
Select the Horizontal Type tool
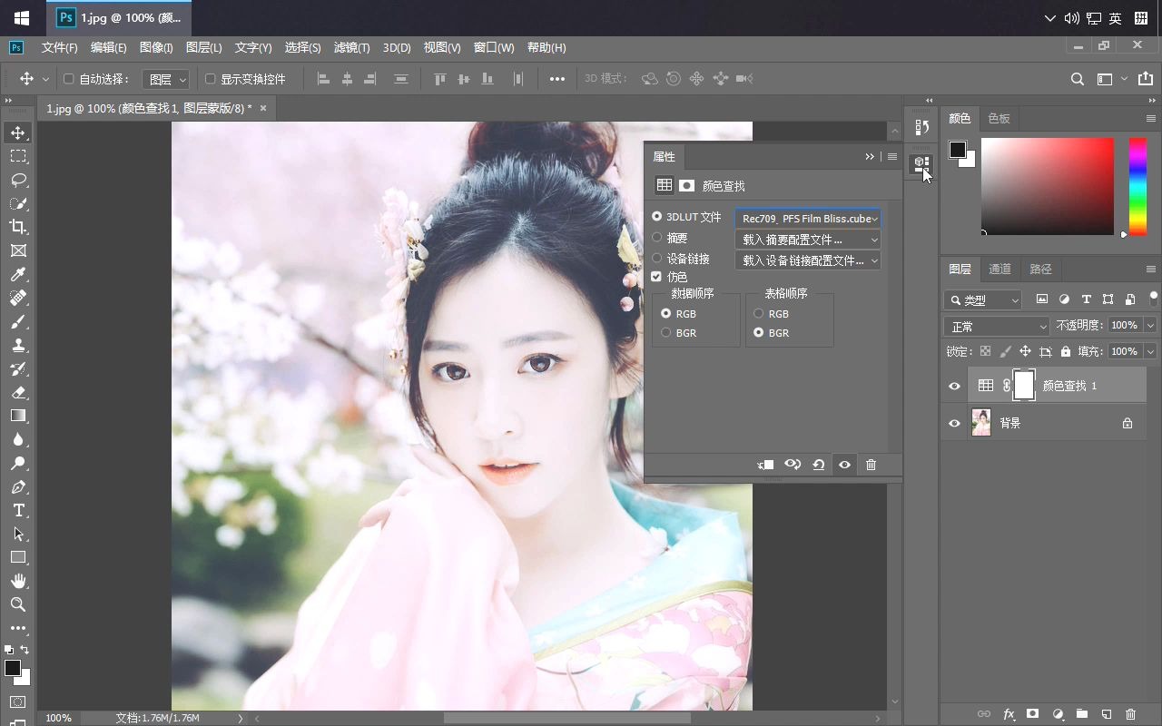coord(18,510)
